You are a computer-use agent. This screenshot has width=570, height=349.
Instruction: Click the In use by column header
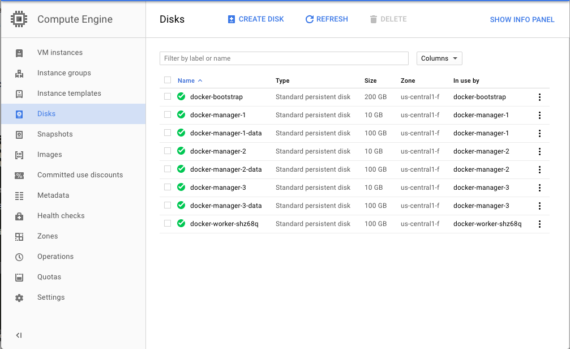coord(466,80)
